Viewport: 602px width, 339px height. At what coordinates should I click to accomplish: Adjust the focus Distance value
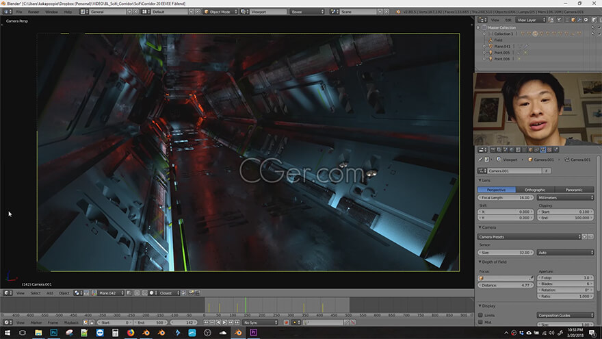(506, 285)
